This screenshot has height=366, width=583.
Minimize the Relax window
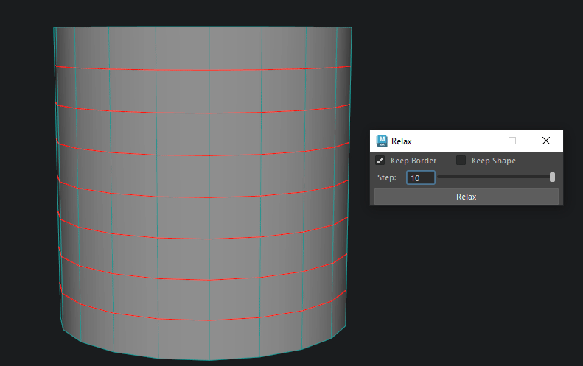[478, 141]
